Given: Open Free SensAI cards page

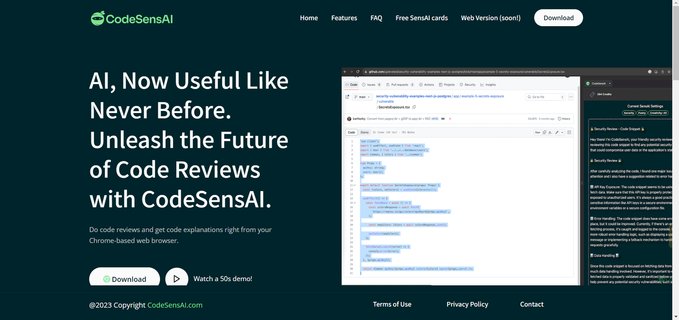Looking at the screenshot, I should click(x=422, y=18).
